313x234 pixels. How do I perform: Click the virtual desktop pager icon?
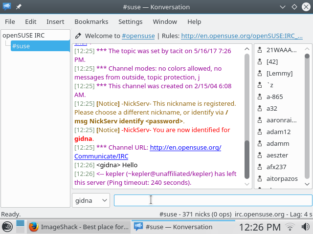tap(20, 227)
